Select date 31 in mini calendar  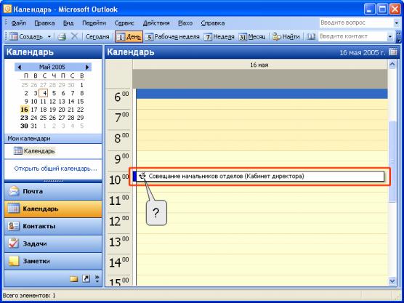pos(34,126)
